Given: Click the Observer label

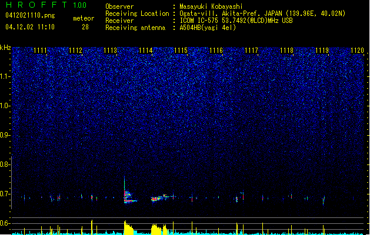Looking at the screenshot, I should (x=119, y=6).
